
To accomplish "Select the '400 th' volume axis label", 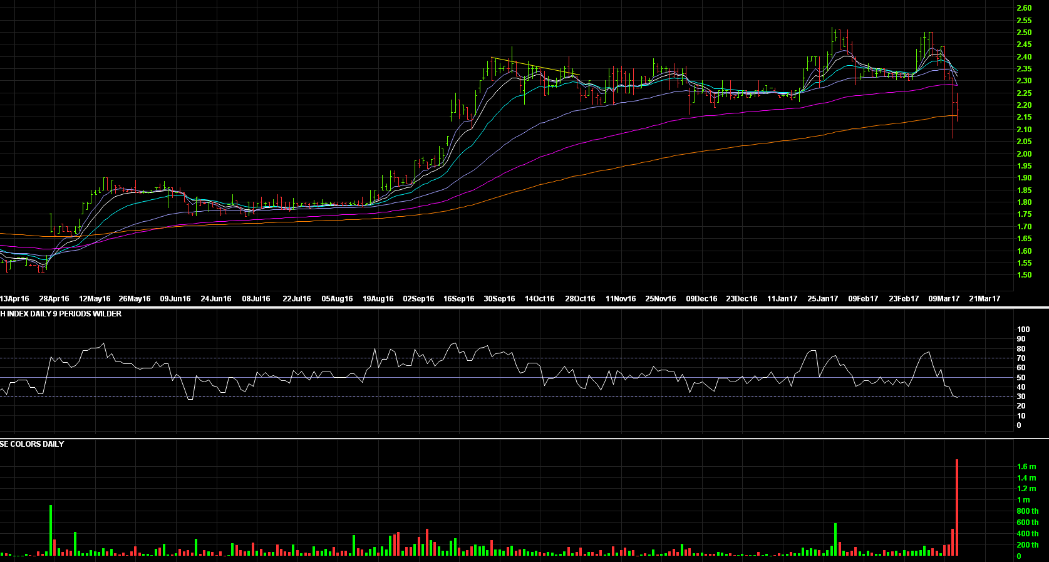I will click(1028, 534).
